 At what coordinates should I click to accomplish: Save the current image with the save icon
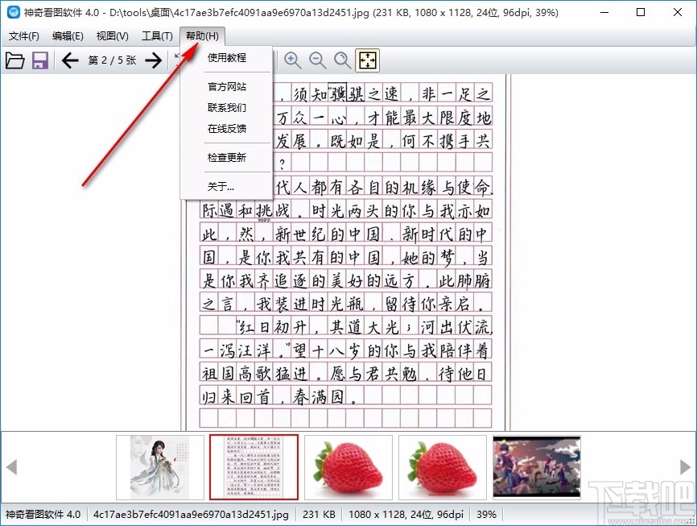[39, 60]
